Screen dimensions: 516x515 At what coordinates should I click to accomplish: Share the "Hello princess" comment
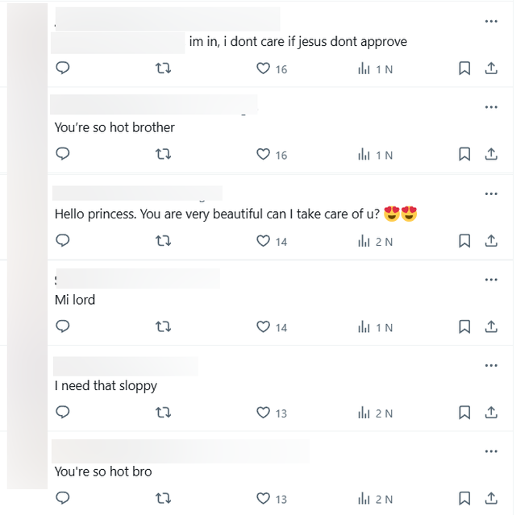tap(491, 240)
